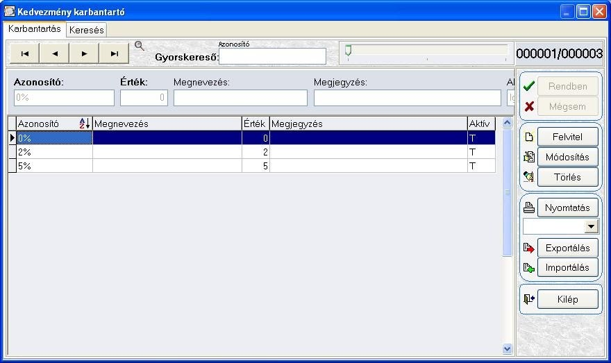Go to next record arrow

[84, 53]
